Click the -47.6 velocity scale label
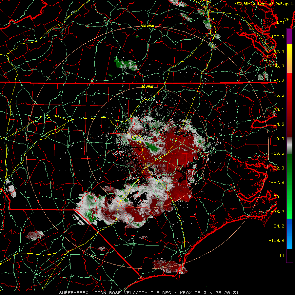295x295 pixels. click(x=278, y=183)
